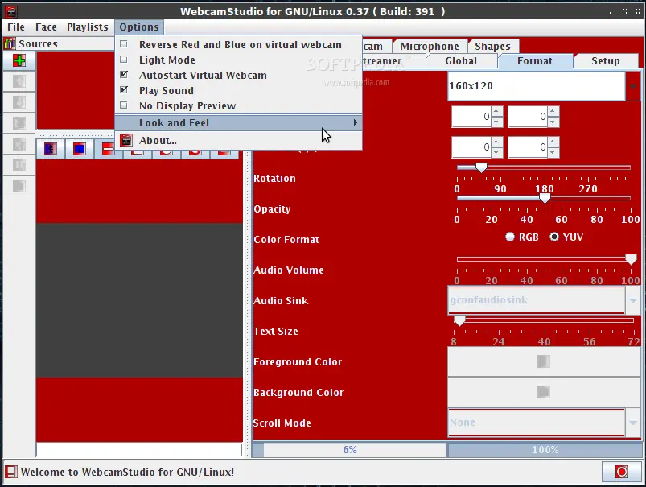This screenshot has height=487, width=646.
Task: Open the Face menu
Action: (46, 27)
